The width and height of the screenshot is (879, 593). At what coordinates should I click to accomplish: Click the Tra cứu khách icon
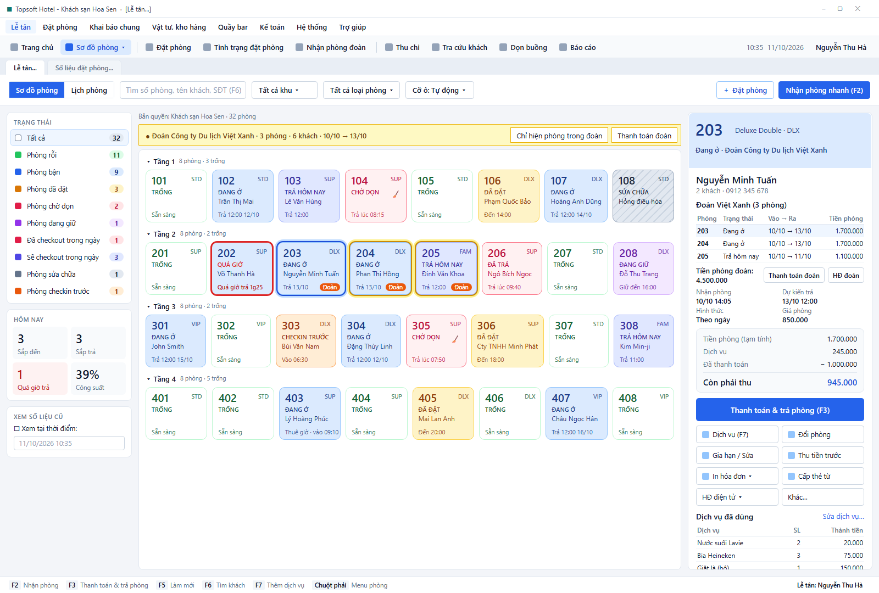pyautogui.click(x=436, y=47)
